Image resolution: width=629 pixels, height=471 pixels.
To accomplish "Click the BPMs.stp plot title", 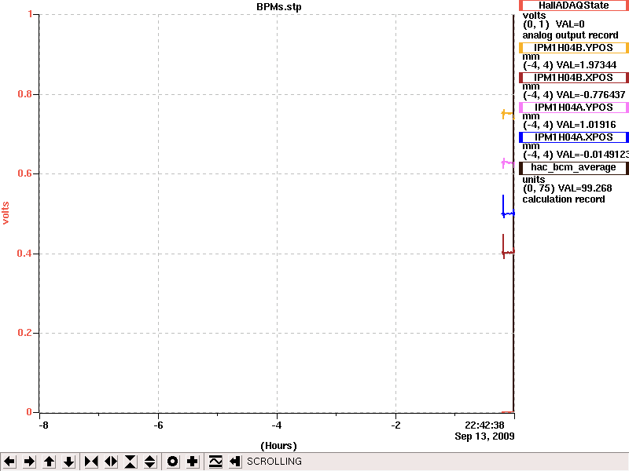I will 279,7.
